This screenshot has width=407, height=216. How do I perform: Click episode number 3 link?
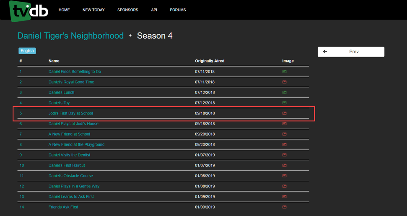pyautogui.click(x=21, y=92)
